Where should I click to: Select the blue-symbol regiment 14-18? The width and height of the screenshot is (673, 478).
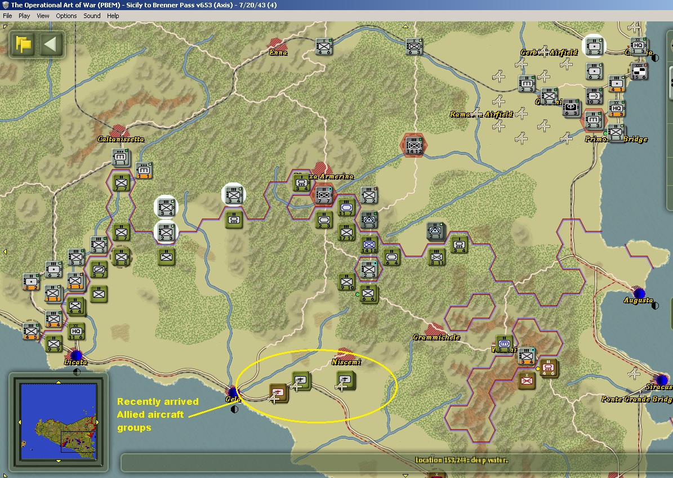tap(369, 244)
